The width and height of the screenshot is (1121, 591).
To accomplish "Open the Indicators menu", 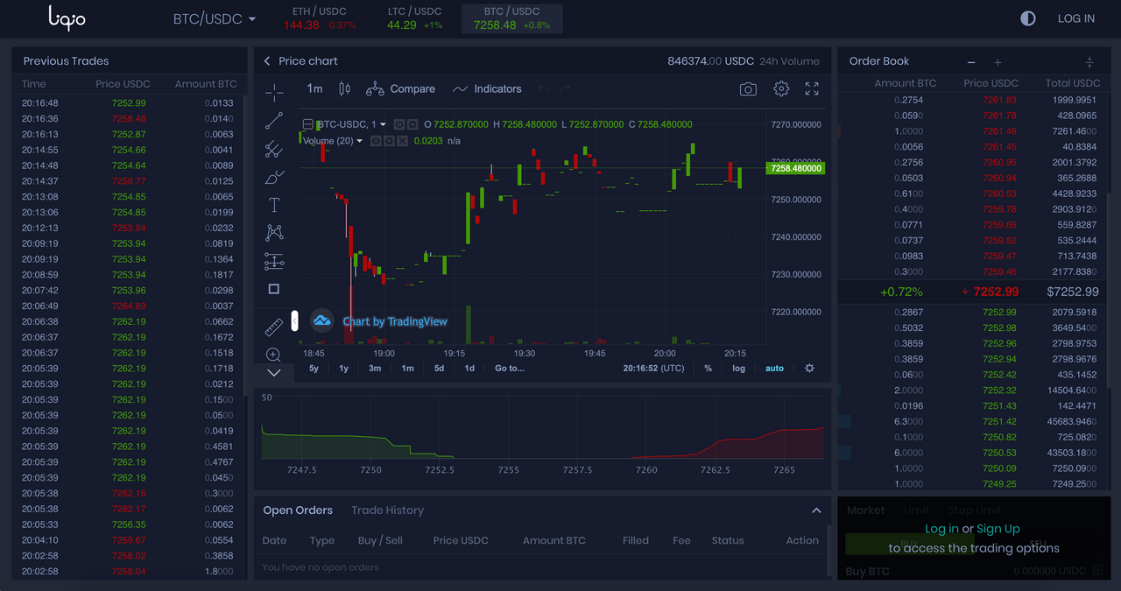I will [x=487, y=89].
